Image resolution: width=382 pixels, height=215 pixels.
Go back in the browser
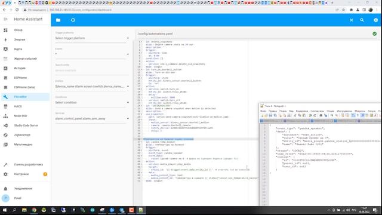pyautogui.click(x=4, y=10)
